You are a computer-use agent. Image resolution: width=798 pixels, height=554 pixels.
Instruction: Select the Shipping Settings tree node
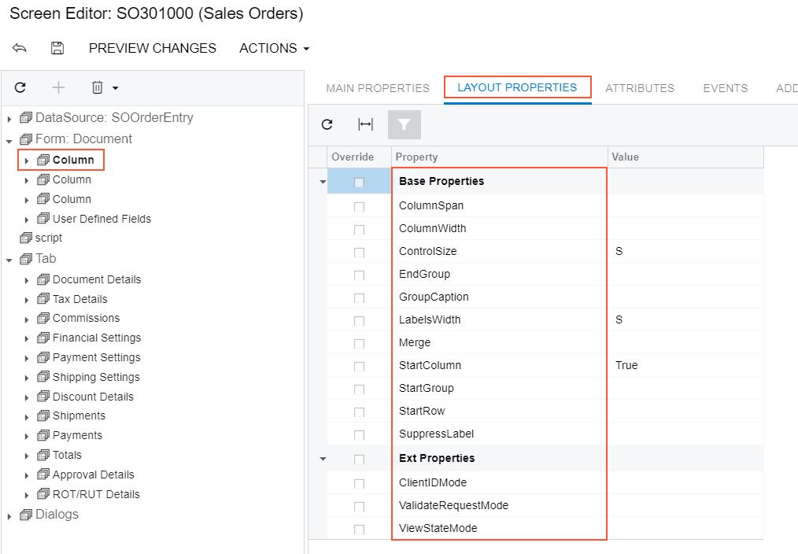tap(96, 377)
